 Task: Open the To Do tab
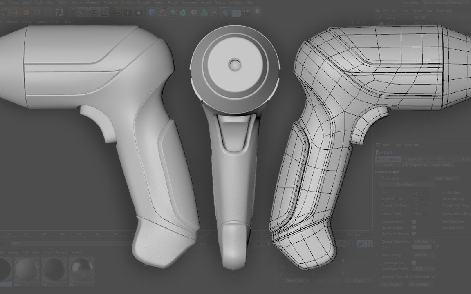point(388,165)
